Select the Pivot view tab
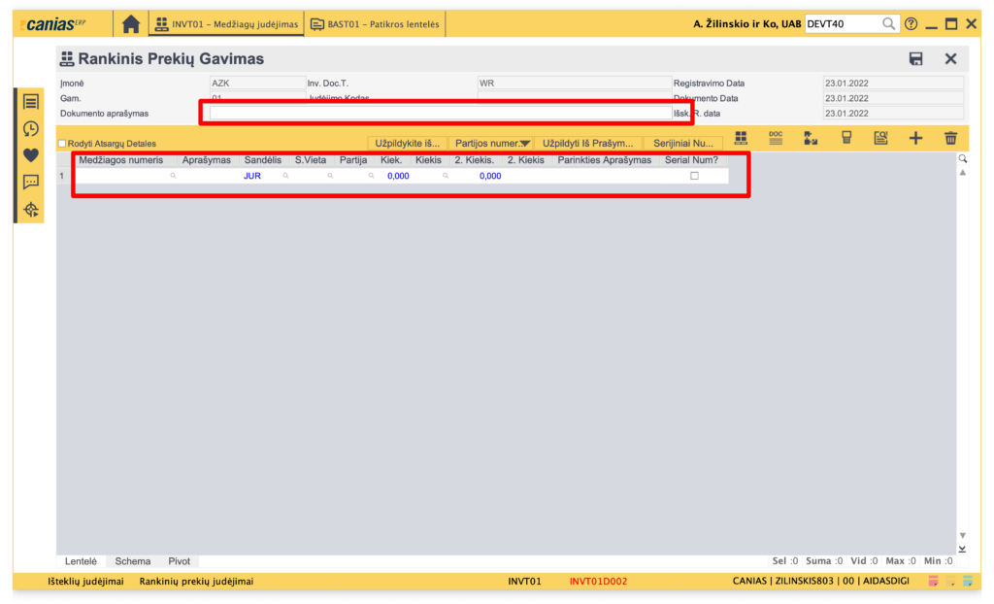Screen dimensions: 994x604 tap(179, 561)
